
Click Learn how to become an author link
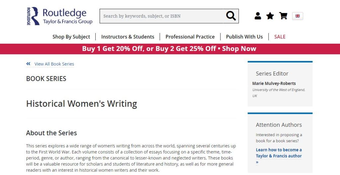point(279,153)
